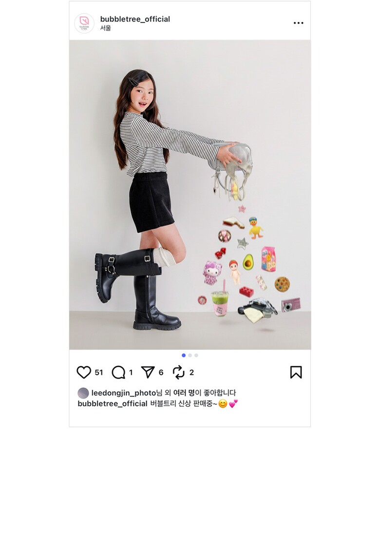Share post using paper plane icon
The height and width of the screenshot is (553, 380).
pyautogui.click(x=148, y=372)
